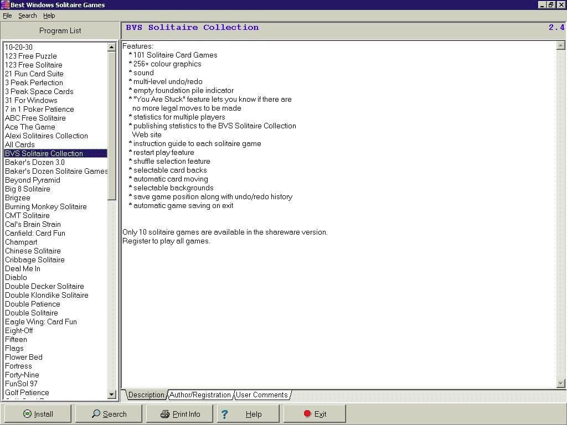
Task: Select Deal Me In
Action: coord(55,268)
